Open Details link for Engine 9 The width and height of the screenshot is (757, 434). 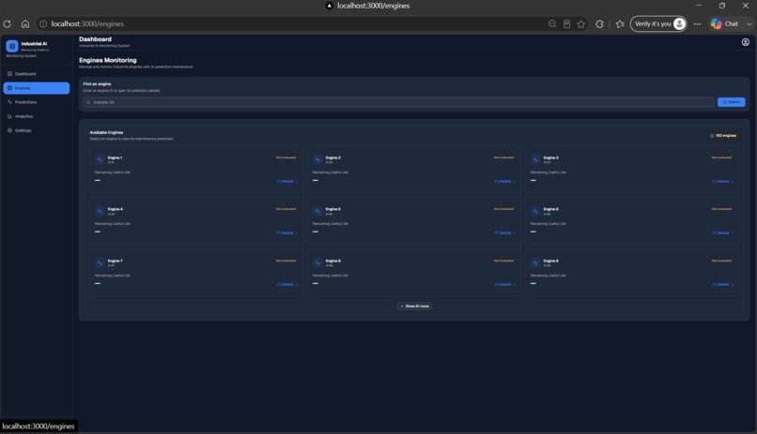tap(722, 285)
